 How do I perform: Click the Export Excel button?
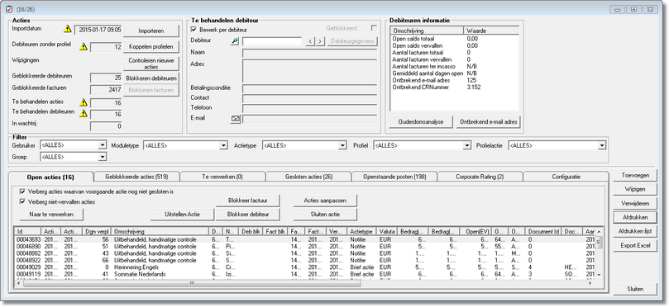[635, 246]
